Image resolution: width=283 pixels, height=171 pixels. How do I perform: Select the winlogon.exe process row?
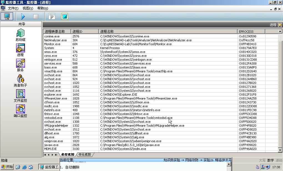[x=161, y=60]
